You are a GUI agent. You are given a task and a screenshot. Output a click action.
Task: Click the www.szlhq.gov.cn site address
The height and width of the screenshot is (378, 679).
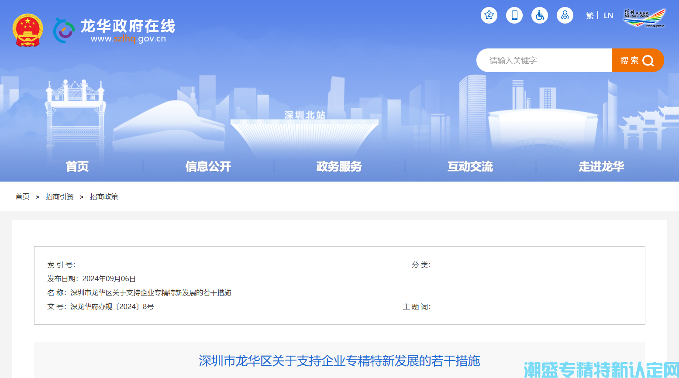coord(128,39)
